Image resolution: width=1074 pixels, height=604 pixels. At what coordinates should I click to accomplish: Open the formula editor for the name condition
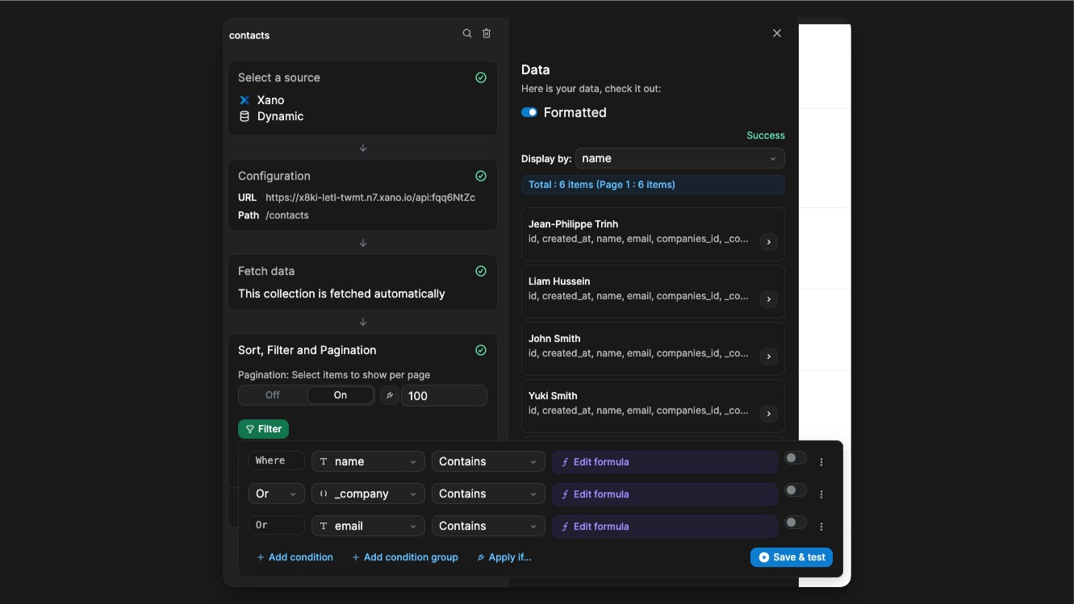[x=600, y=461]
